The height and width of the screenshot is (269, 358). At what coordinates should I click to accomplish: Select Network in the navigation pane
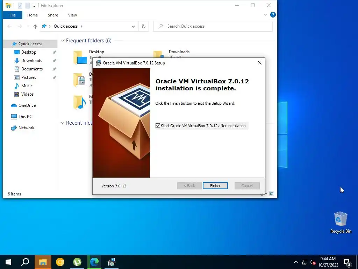pyautogui.click(x=26, y=128)
